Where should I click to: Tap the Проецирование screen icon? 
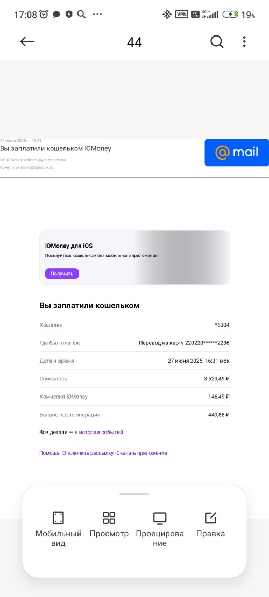tap(160, 518)
